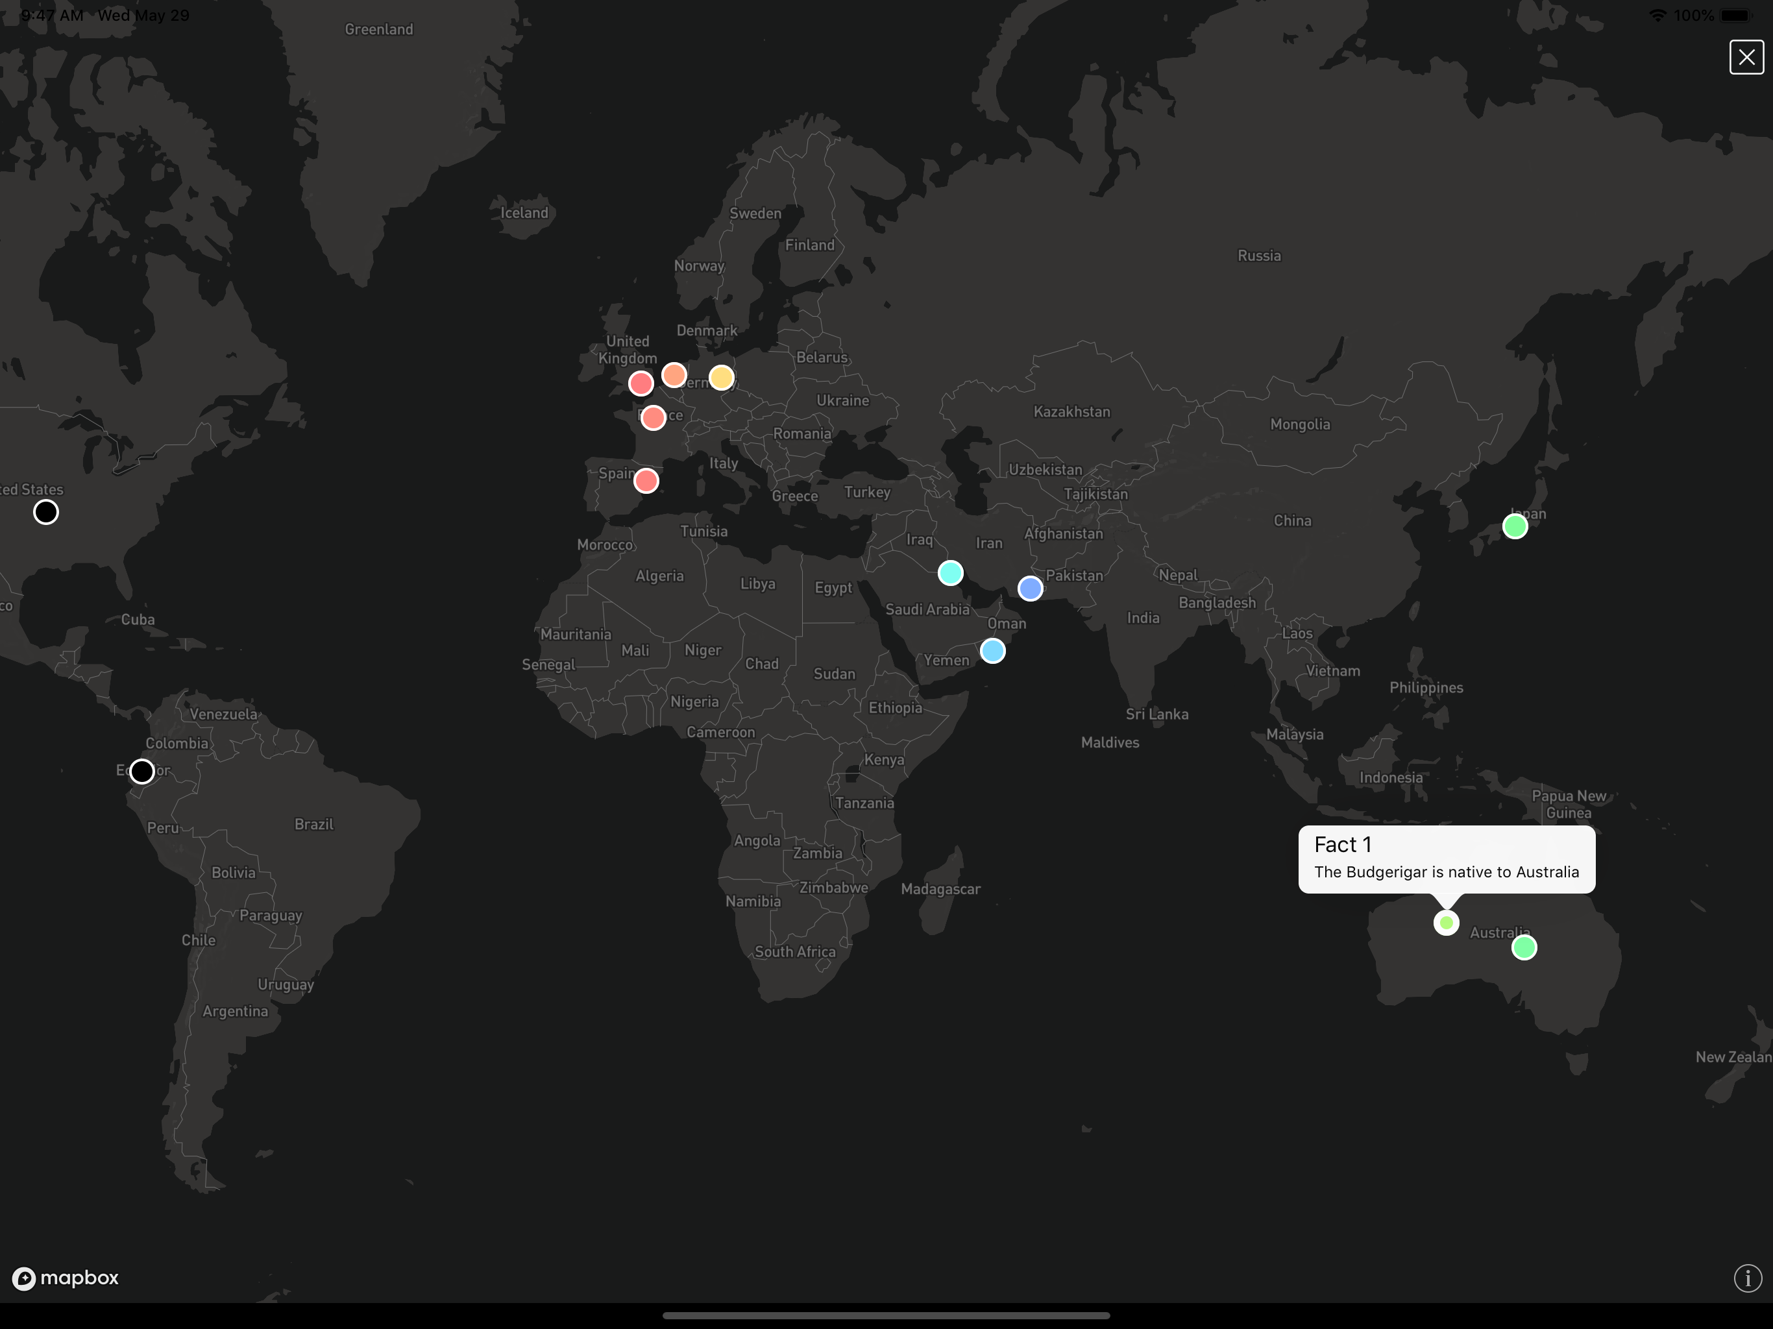Close the map view with X button
This screenshot has width=1773, height=1329.
click(x=1746, y=57)
